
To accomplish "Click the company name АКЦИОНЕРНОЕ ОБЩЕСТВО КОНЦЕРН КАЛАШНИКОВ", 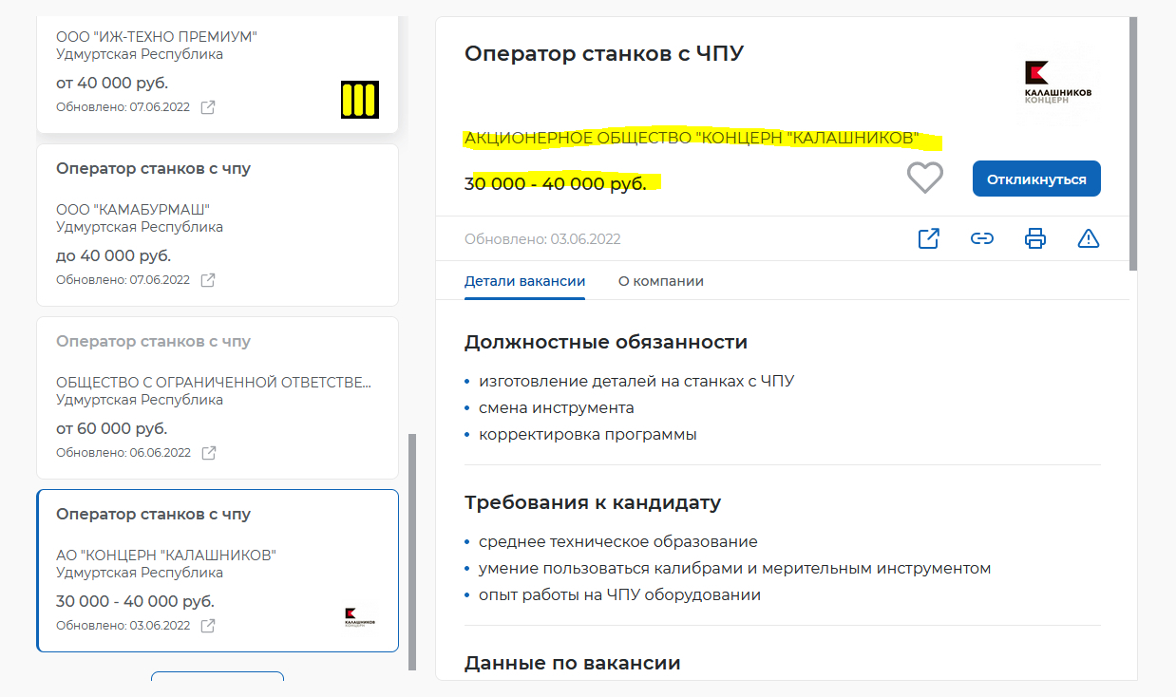I will point(692,140).
